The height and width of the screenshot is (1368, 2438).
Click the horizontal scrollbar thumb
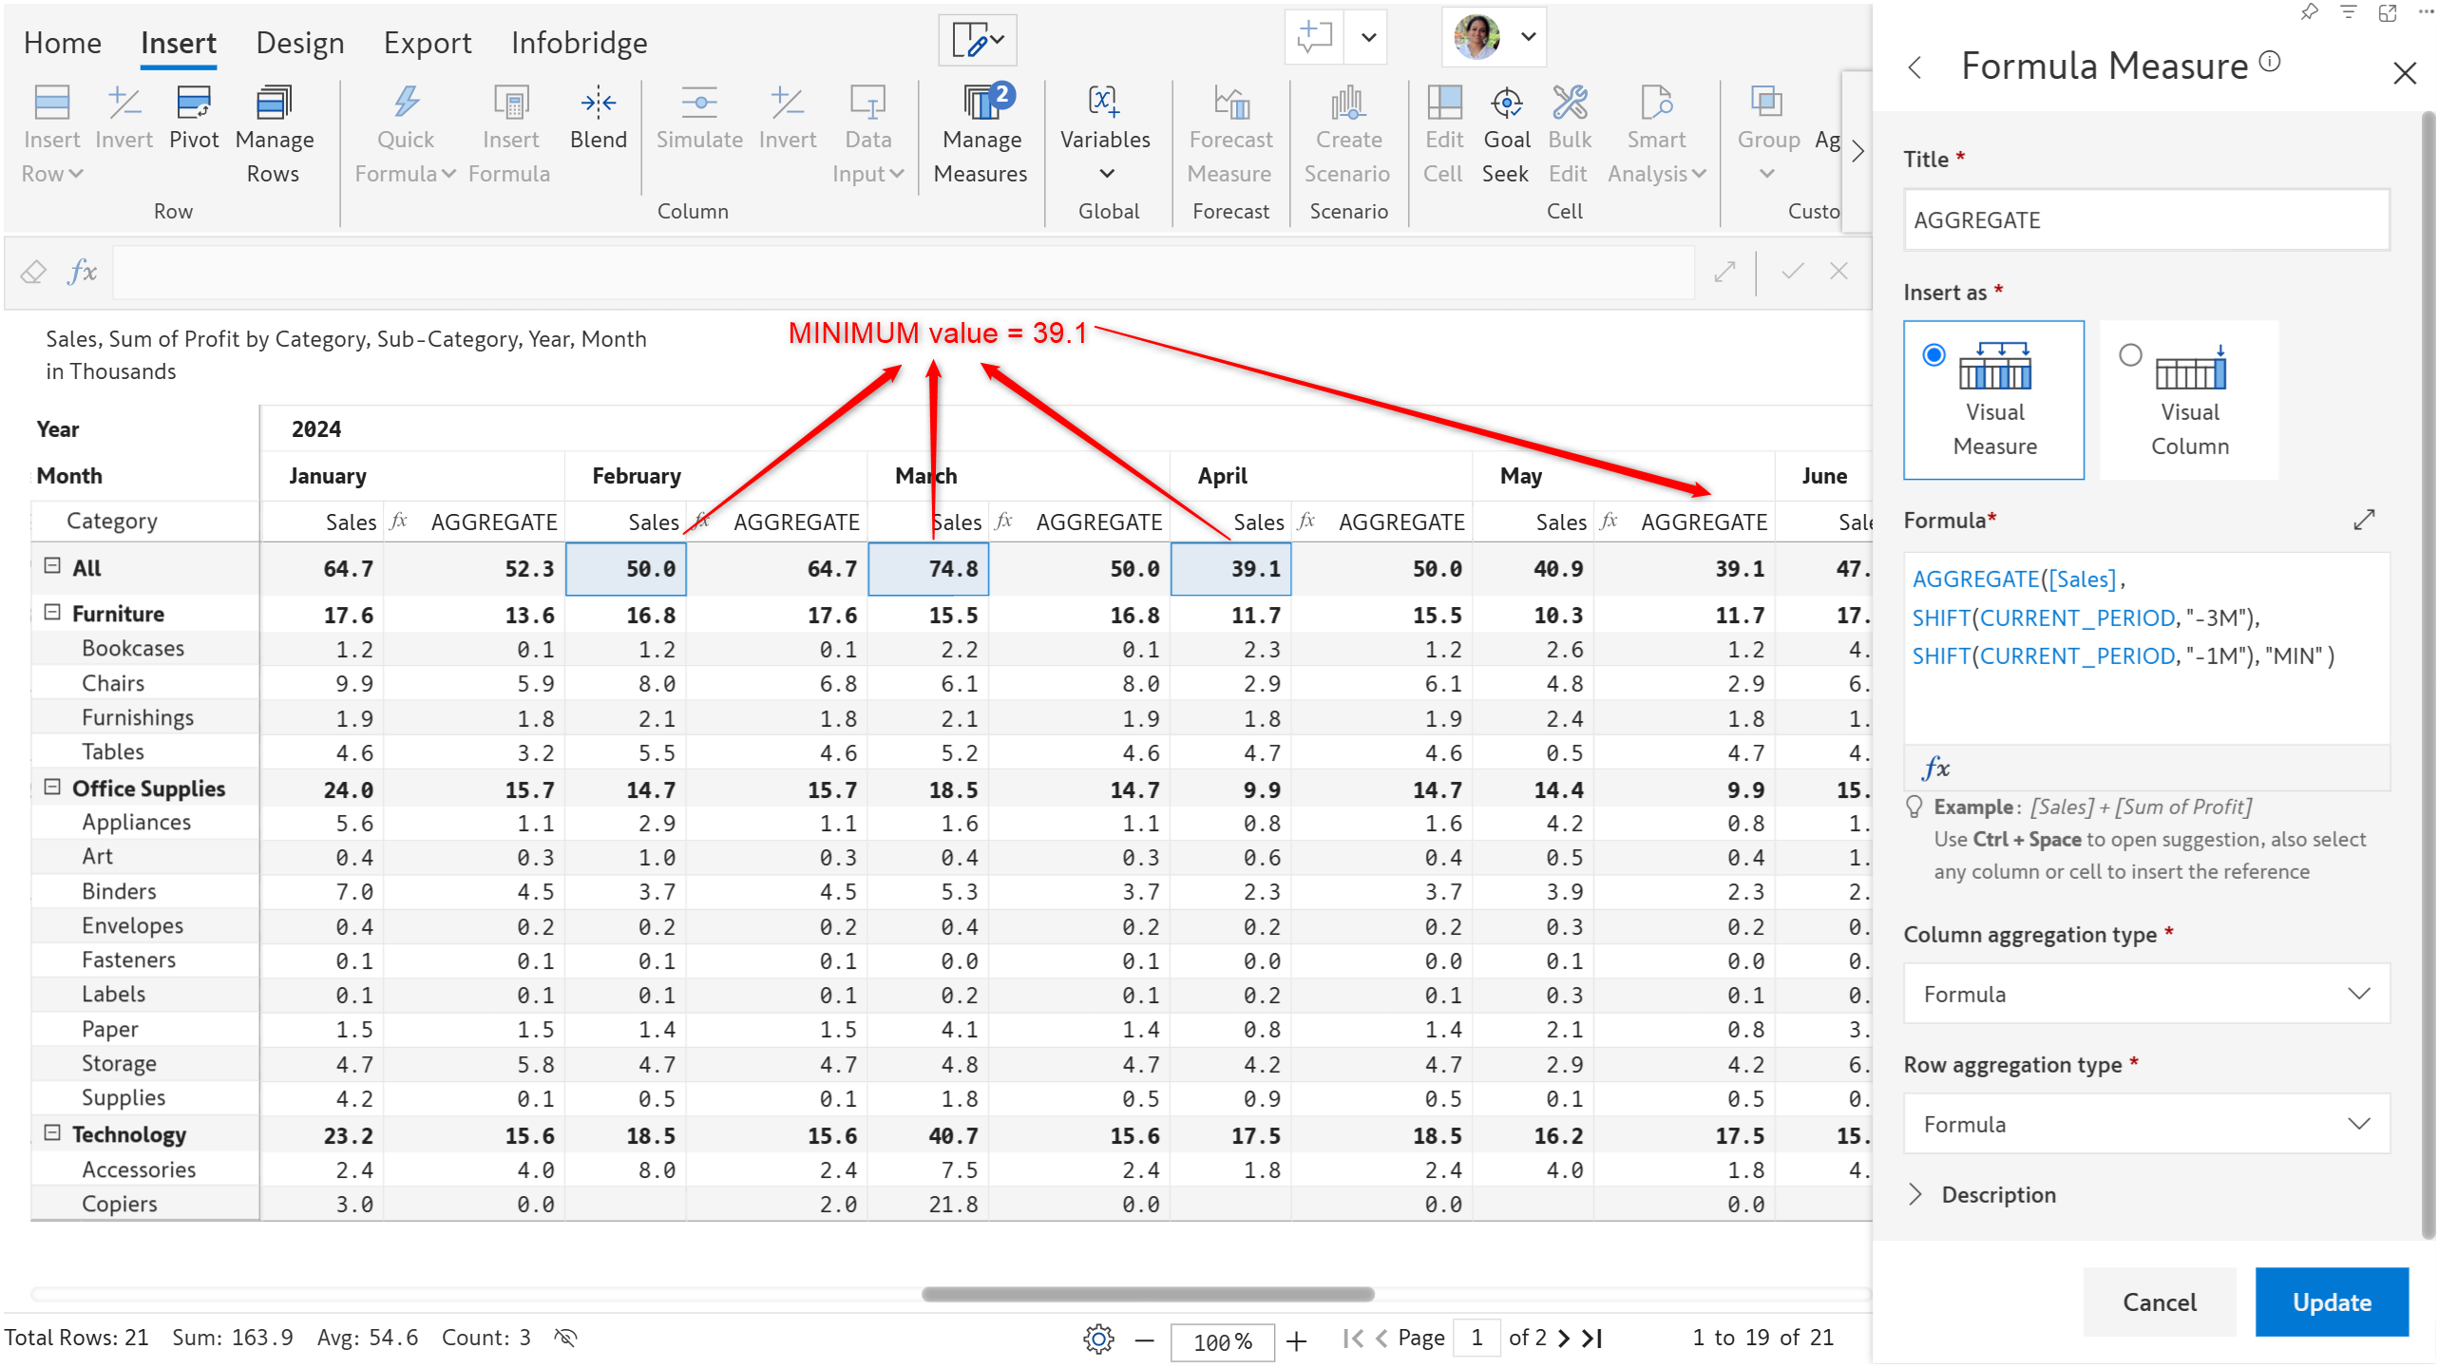coord(1147,1294)
